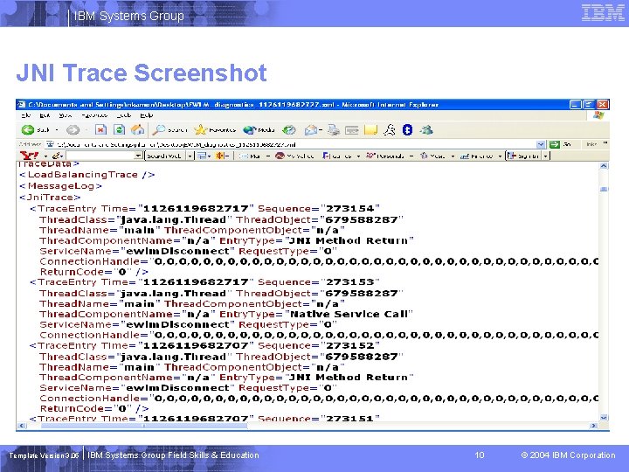
Task: Open History clock icon in toolbar
Action: coord(289,129)
